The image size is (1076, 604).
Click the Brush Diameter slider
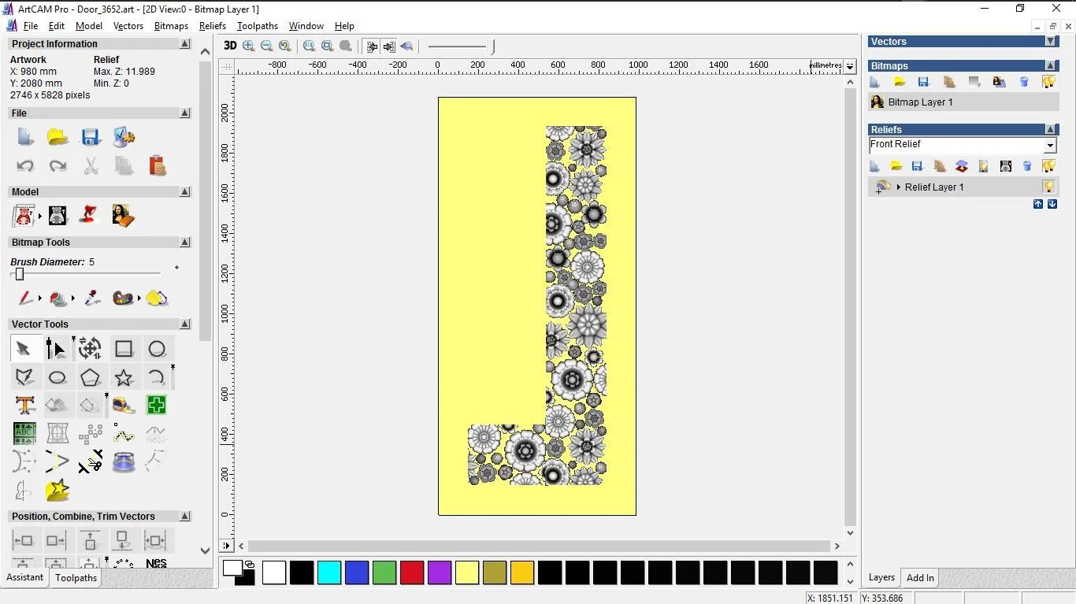click(x=20, y=274)
